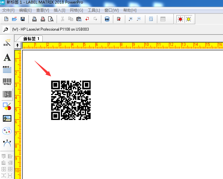223x179 pixels.
Task: Open the 查看[V] menu
Action: [x=42, y=10]
